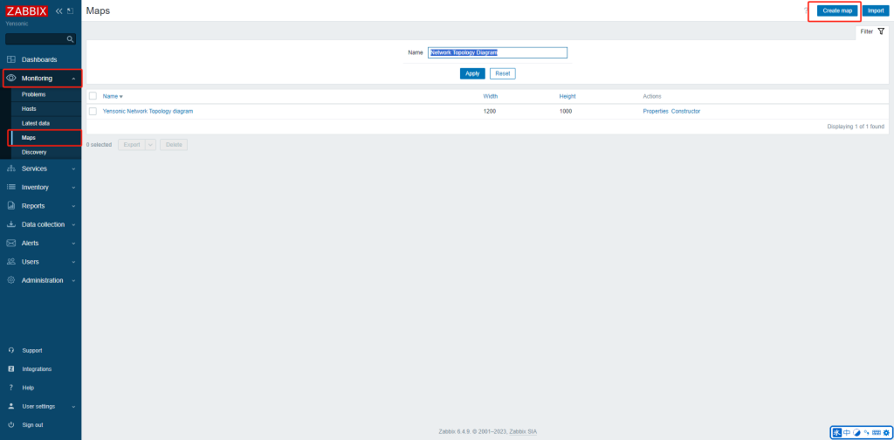Viewport: 894px width, 440px height.
Task: Open Discovery under Monitoring
Action: pos(34,152)
